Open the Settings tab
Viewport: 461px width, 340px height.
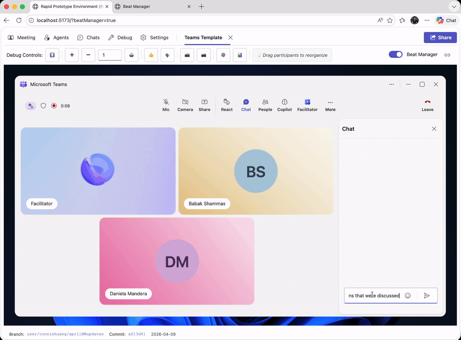click(x=154, y=38)
